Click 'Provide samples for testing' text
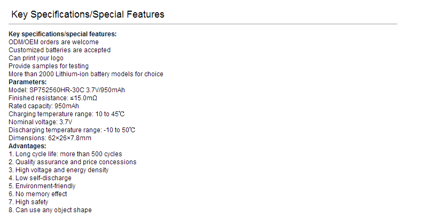The height and width of the screenshot is (217, 423). click(49, 66)
